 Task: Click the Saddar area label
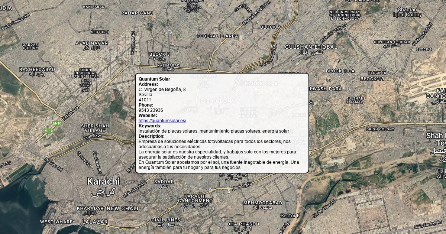(164, 182)
